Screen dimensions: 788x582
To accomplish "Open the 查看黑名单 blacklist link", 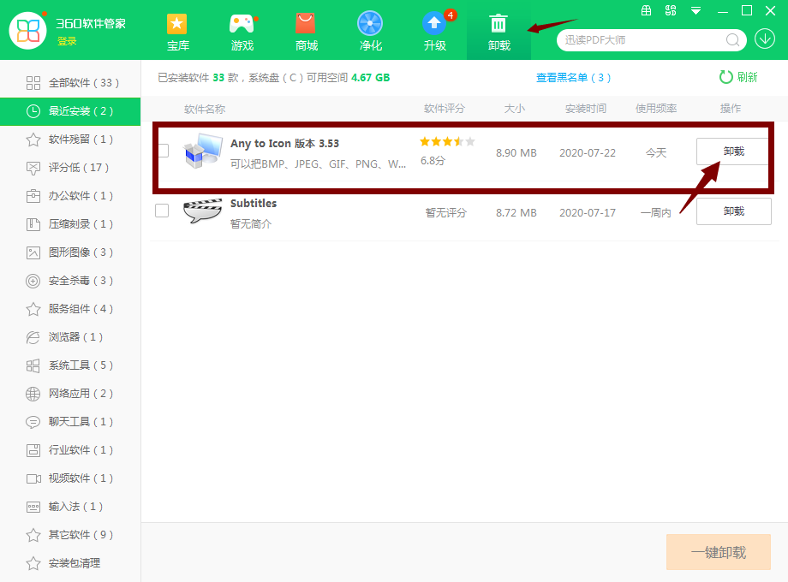I will (x=573, y=77).
